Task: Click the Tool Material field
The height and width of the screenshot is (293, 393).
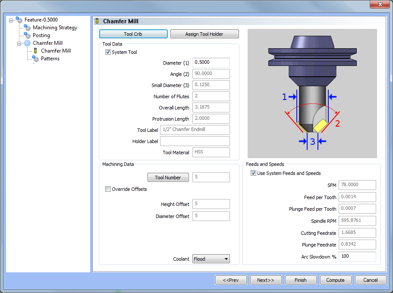Action: pos(211,152)
